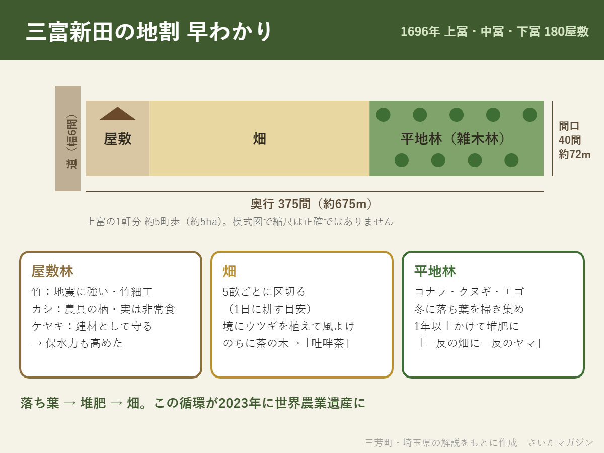Click the 畑 label in the yellow field section
The height and width of the screenshot is (453, 604).
259,139
